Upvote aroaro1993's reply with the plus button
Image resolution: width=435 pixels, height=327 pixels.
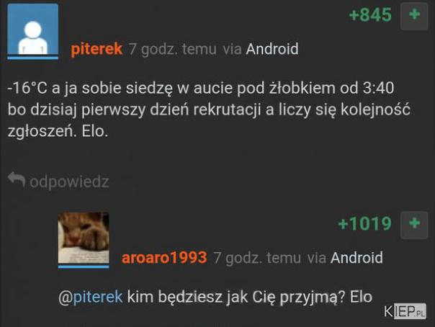pos(414,225)
